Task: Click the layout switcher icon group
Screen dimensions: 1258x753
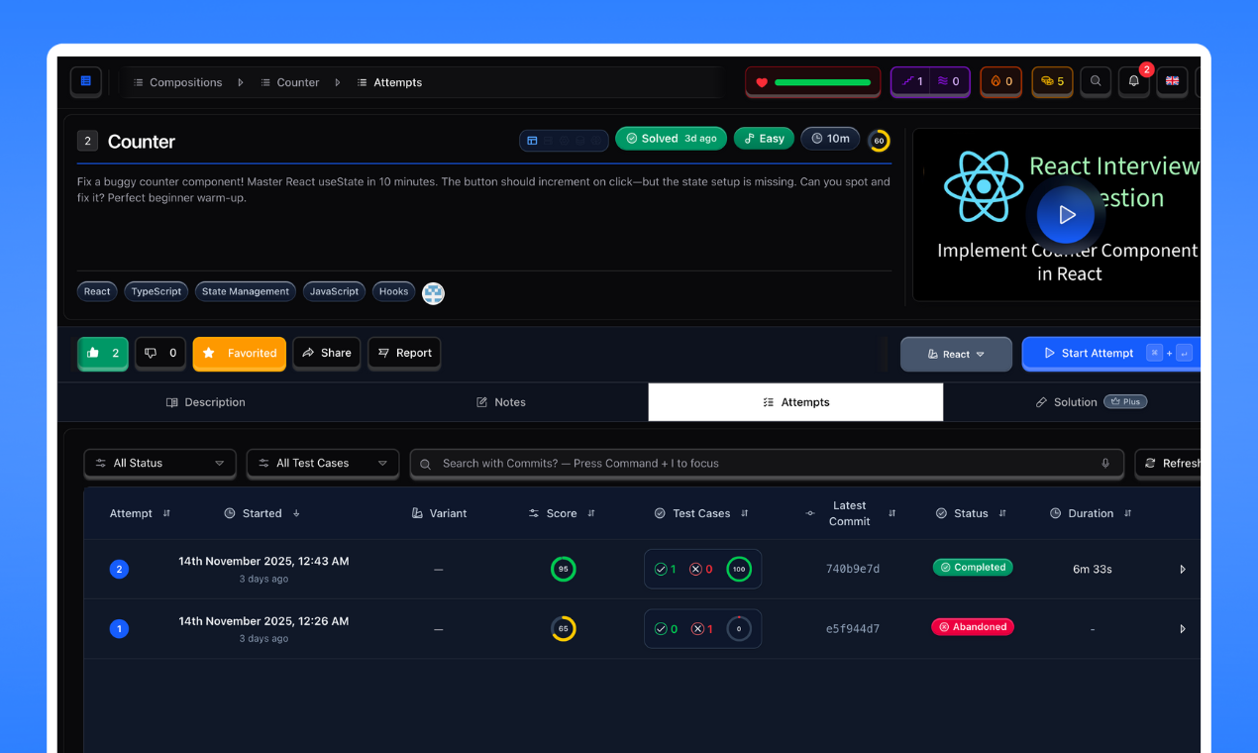Action: (564, 140)
